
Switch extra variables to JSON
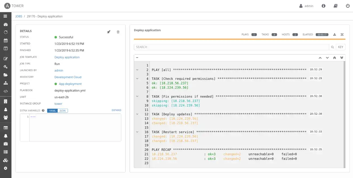63,111
